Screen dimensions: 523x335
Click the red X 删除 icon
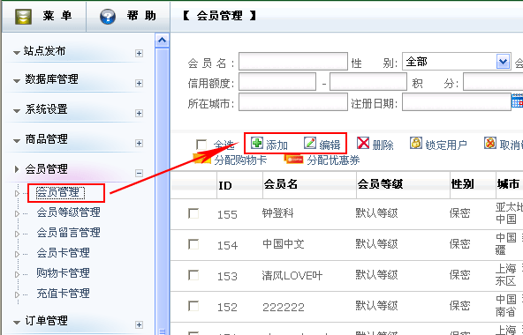pyautogui.click(x=363, y=143)
